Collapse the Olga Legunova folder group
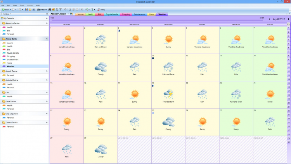Image resolution: width=291 pixels, height=164 pixels. coord(47,113)
